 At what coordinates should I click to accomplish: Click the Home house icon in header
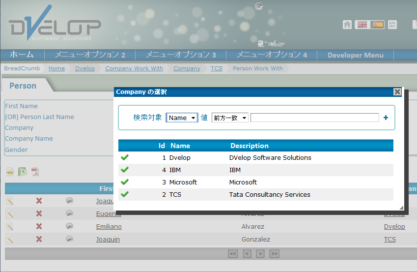pyautogui.click(x=347, y=25)
